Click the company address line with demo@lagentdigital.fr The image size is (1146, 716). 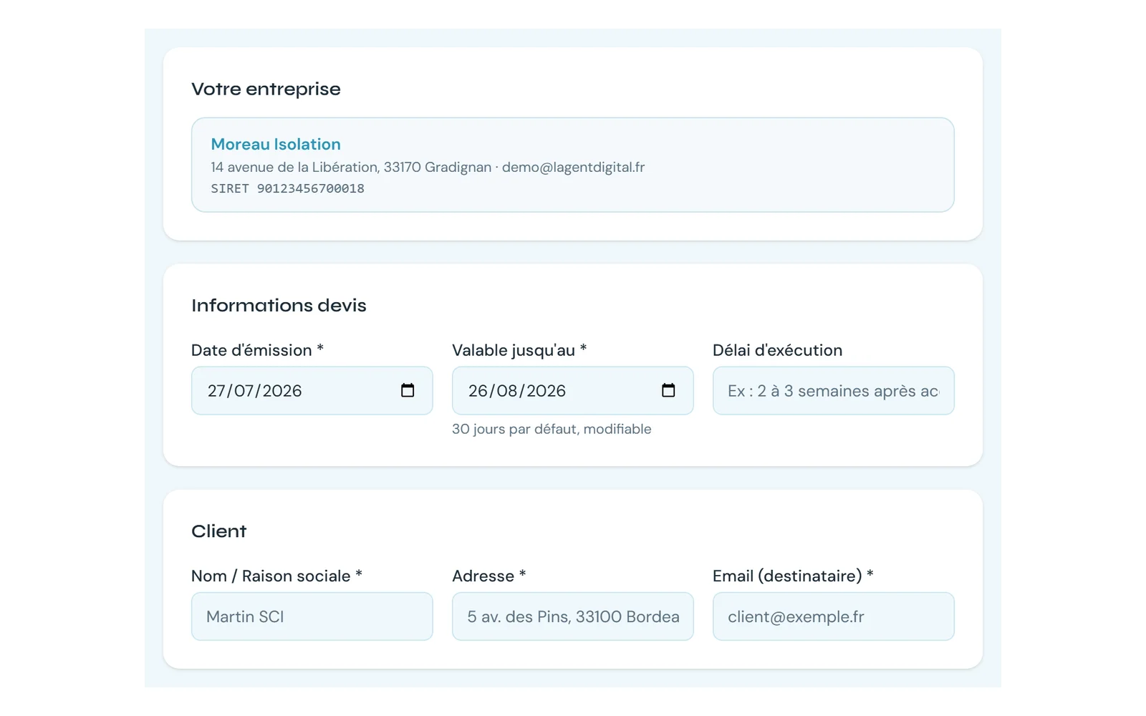click(x=428, y=167)
